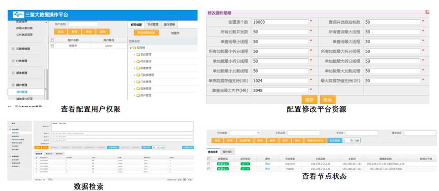Click the 主机名称 filter input in node status

pyautogui.click(x=303, y=133)
